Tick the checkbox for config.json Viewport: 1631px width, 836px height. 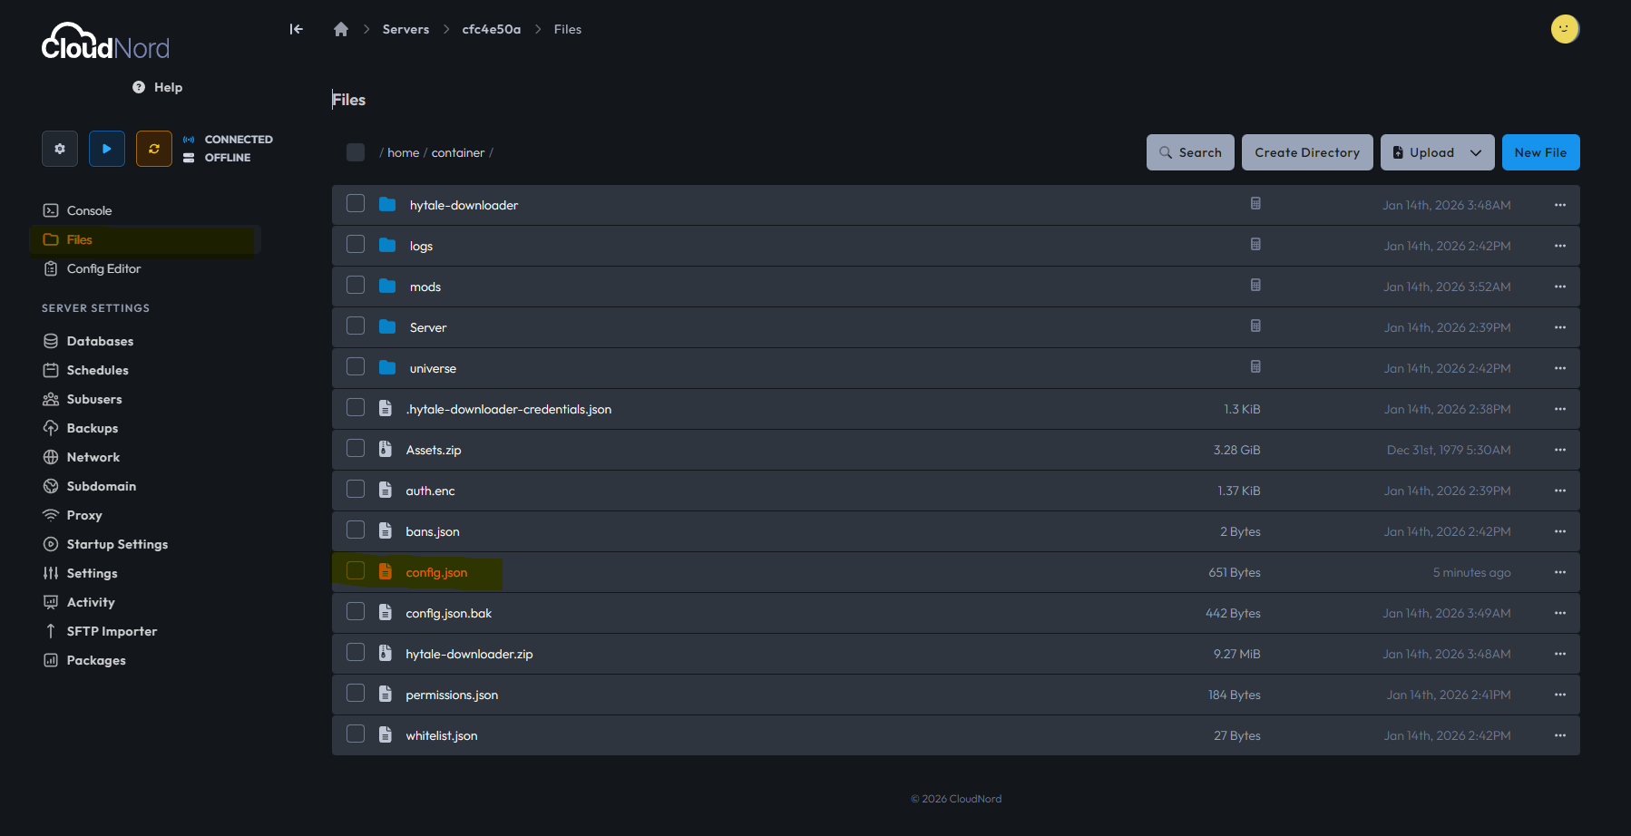[356, 571]
